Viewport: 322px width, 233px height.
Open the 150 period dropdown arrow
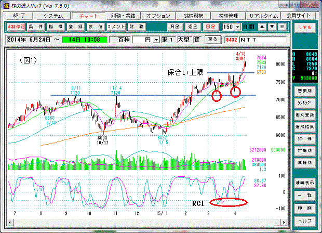(x=238, y=27)
